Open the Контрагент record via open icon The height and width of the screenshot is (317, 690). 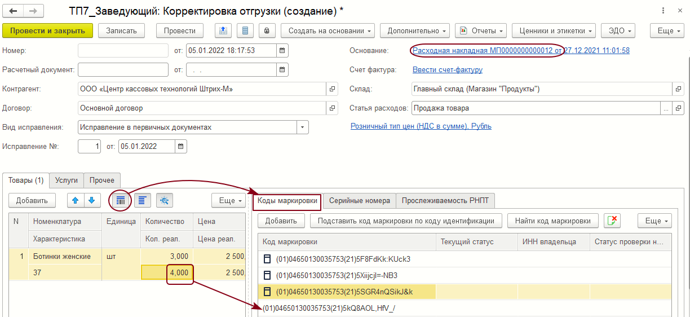tap(332, 89)
